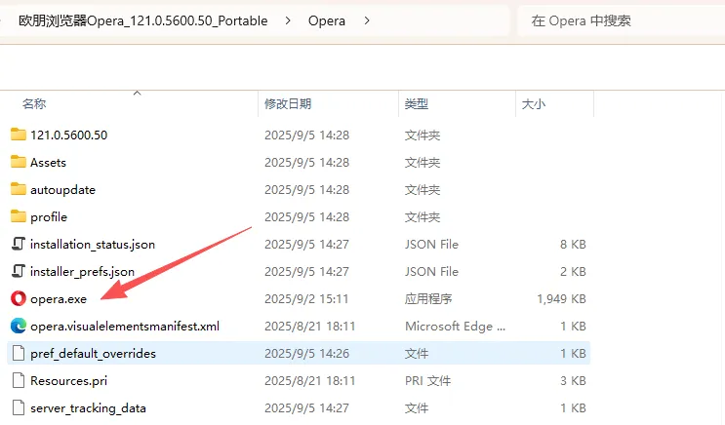Click the pref_default_overrides blank file icon
Screen dimensions: 725x425
point(18,353)
